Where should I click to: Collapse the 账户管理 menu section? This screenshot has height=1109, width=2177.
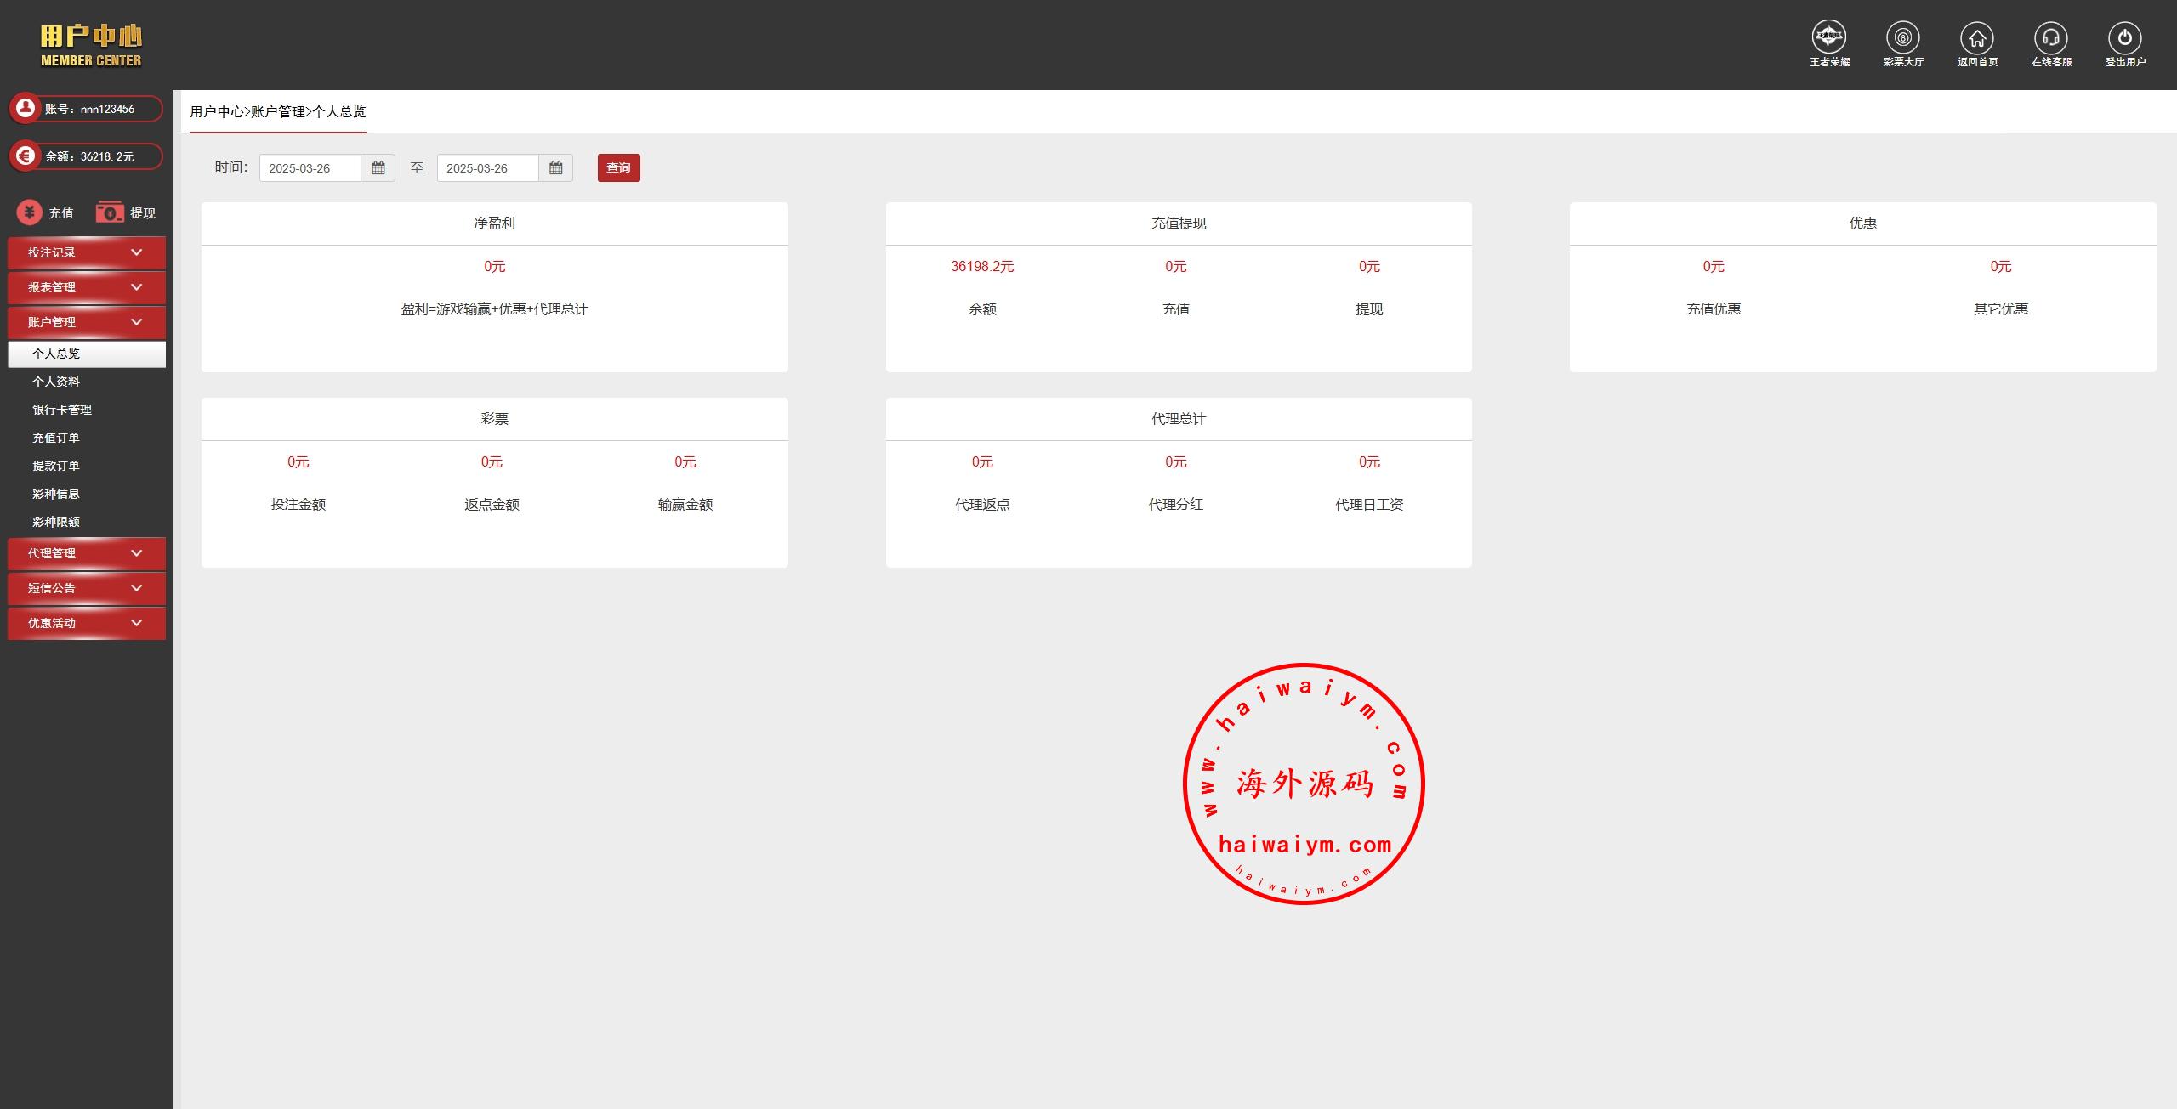click(x=86, y=322)
